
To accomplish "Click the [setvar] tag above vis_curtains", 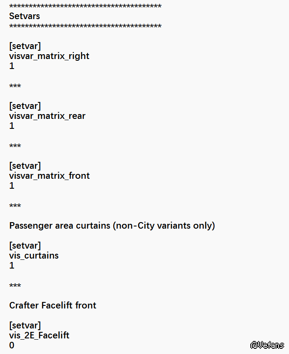I will pos(25,246).
